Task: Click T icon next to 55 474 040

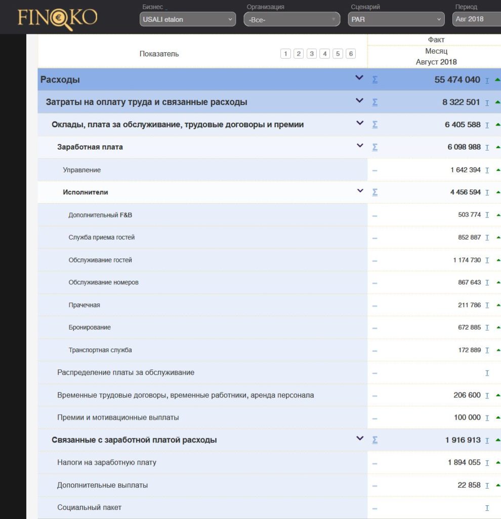Action: 487,80
